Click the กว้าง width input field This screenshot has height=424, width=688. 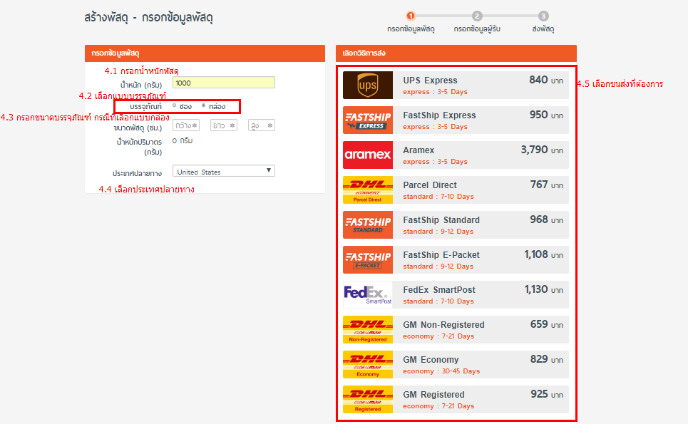[x=186, y=125]
